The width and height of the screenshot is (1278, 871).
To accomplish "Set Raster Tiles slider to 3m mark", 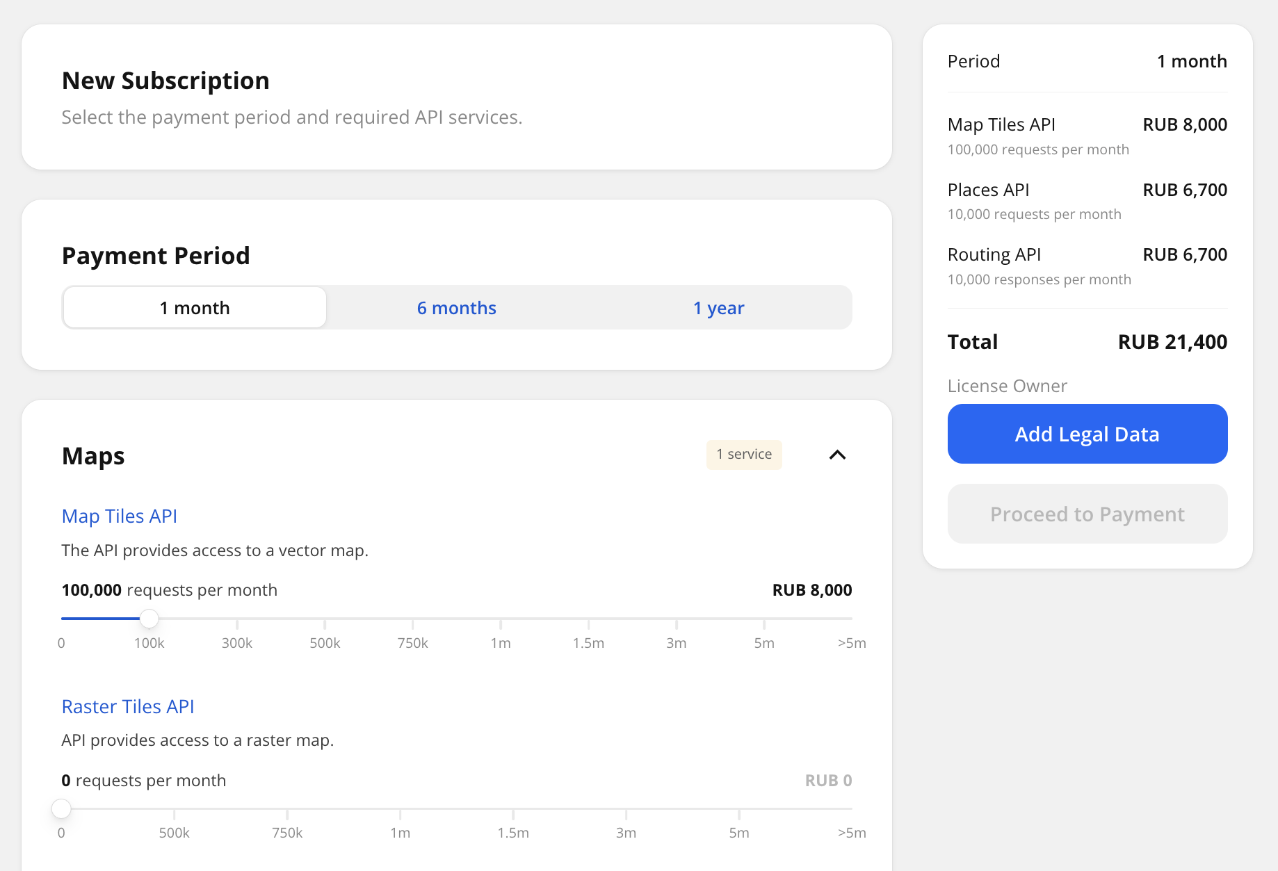I will coord(626,808).
